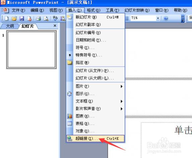
Task: Choose 批注(M) menu item
Action: point(95,63)
